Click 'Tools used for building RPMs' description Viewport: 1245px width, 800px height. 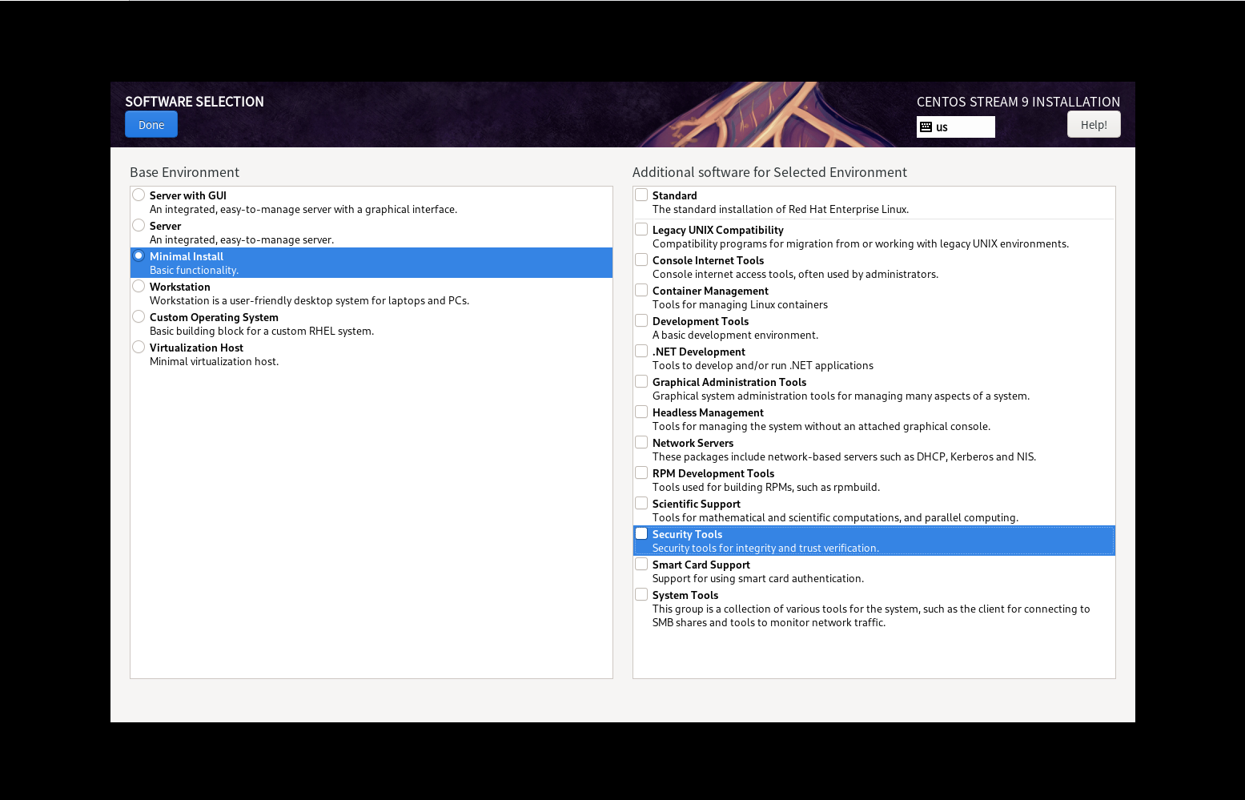[766, 487]
